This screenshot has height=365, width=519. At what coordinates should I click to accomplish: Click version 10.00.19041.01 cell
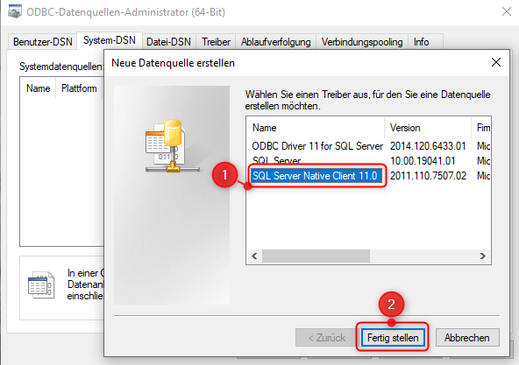pyautogui.click(x=423, y=161)
